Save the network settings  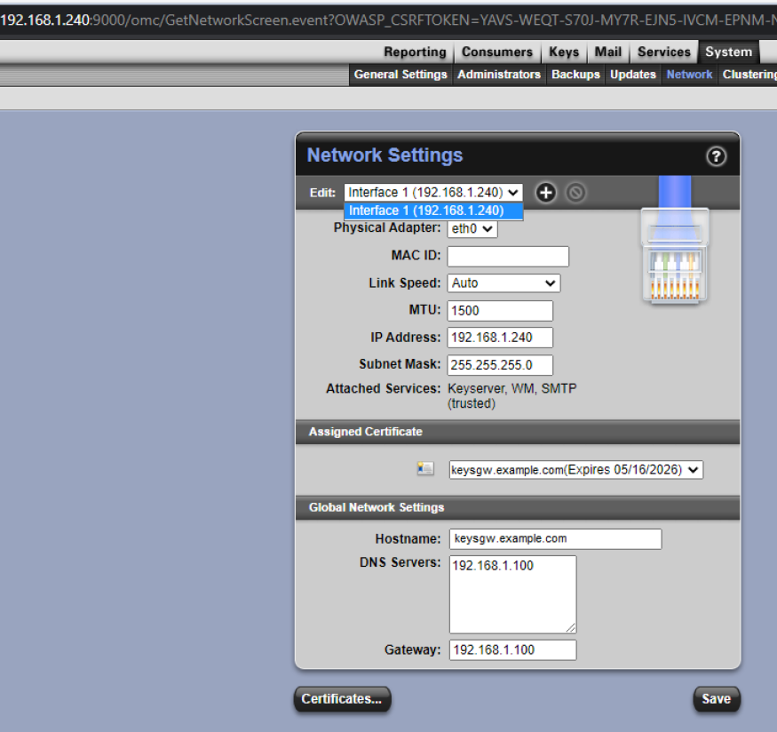[x=717, y=699]
